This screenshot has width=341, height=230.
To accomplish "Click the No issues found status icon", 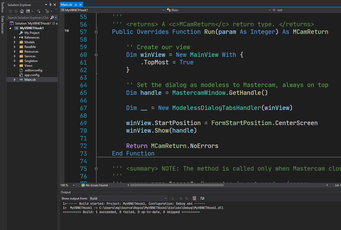I will 83,185.
